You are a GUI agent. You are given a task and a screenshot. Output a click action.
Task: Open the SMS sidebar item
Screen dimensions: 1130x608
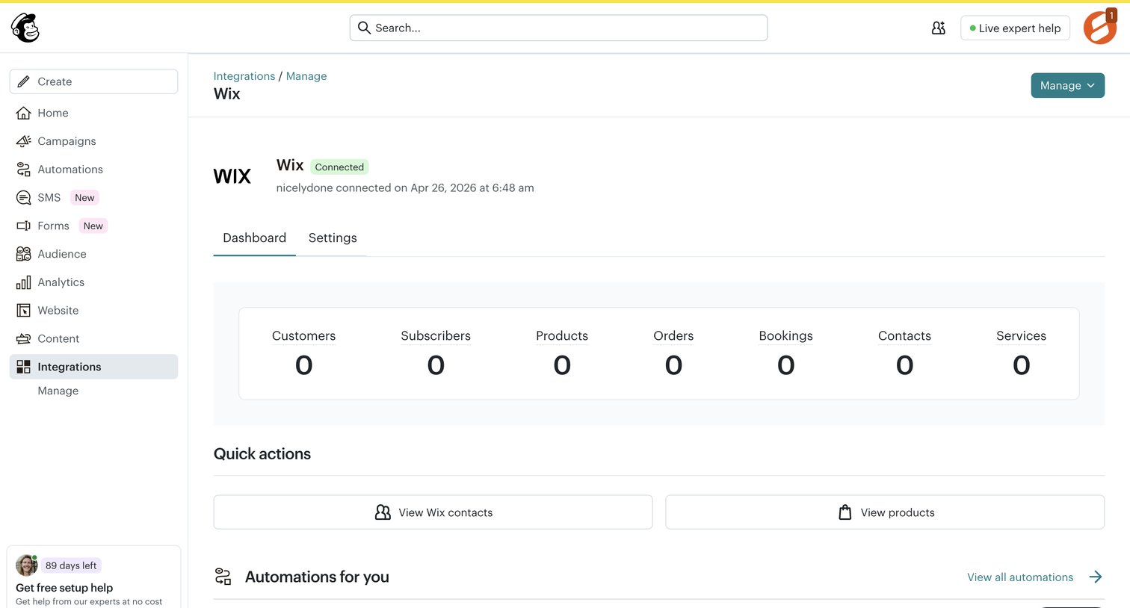pyautogui.click(x=93, y=198)
